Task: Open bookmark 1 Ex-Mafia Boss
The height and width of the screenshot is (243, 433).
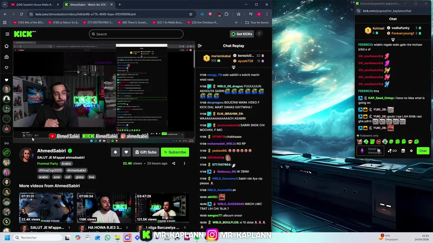Action: coord(168,23)
